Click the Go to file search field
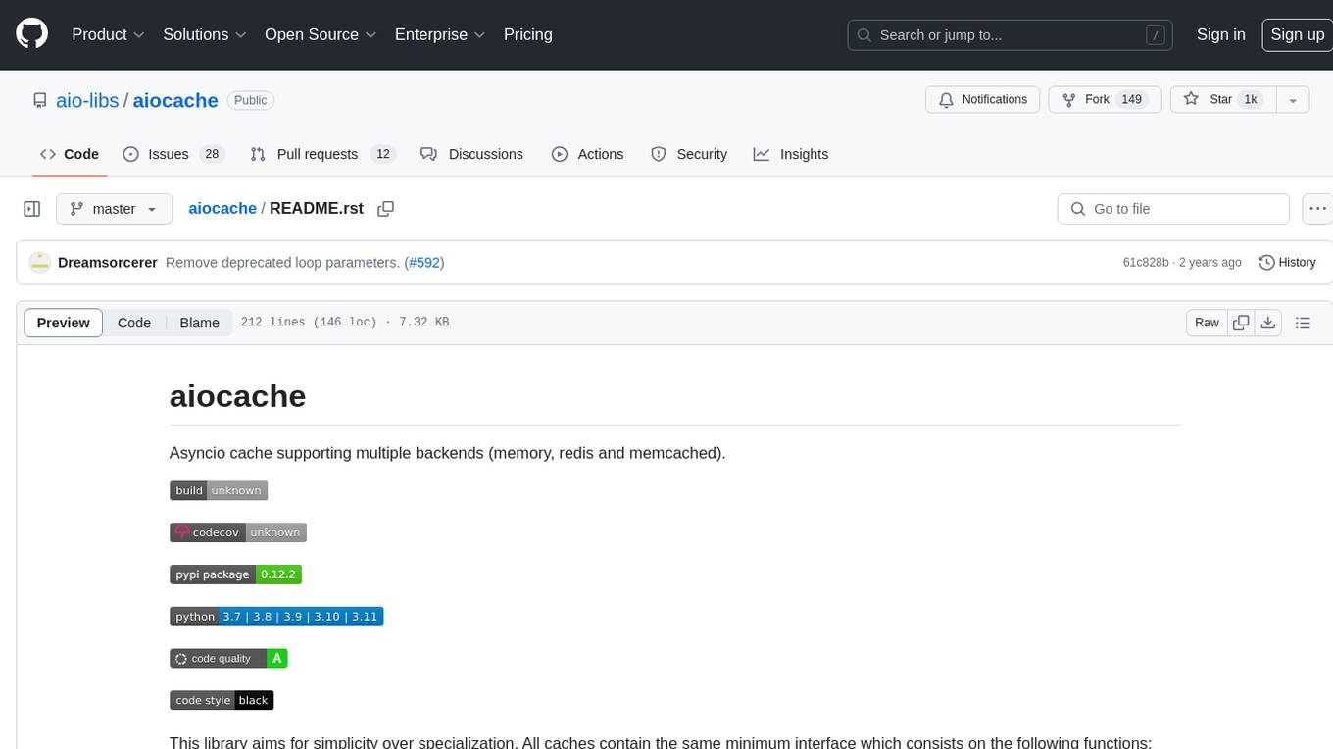 (x=1173, y=209)
